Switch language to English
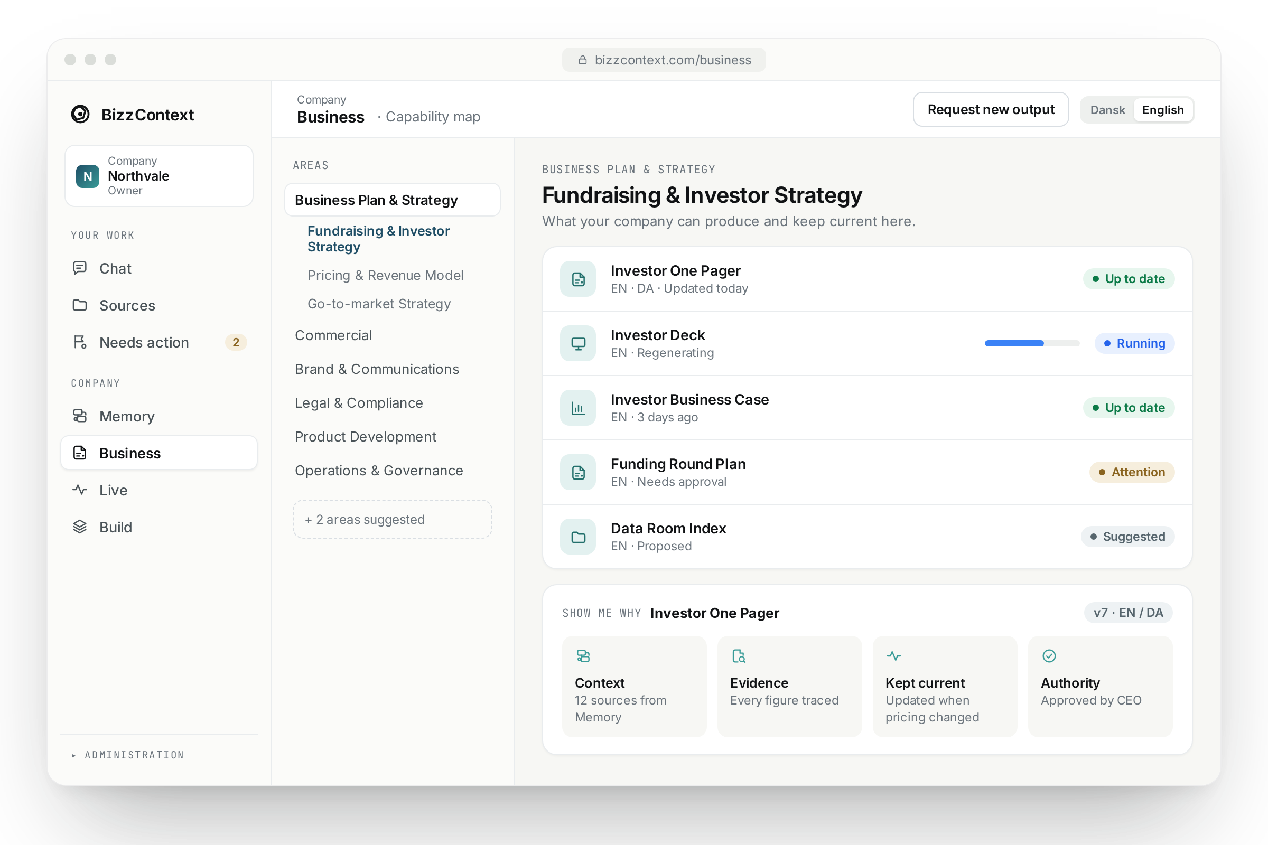 1162,110
